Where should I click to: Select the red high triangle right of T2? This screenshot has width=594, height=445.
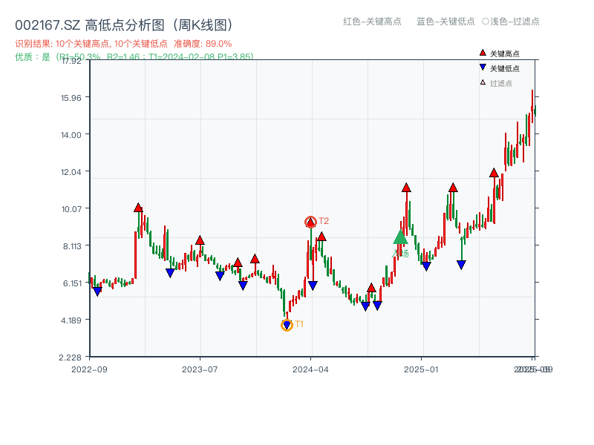click(322, 237)
